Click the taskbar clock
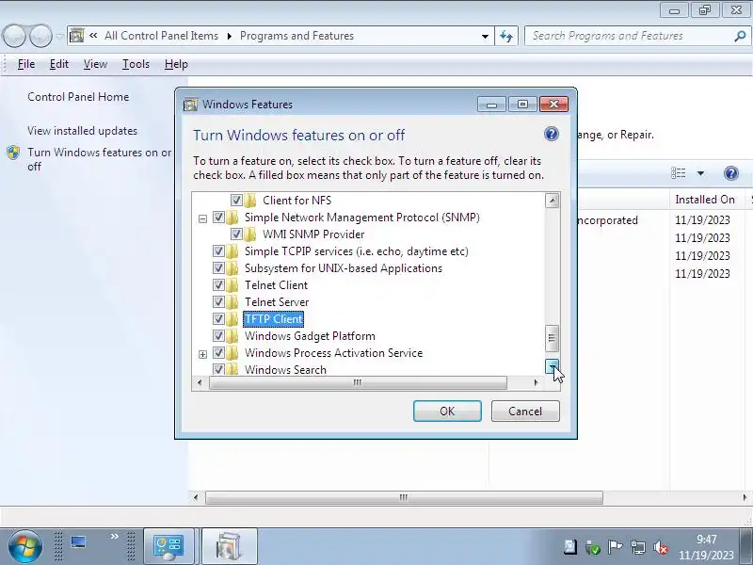This screenshot has height=565, width=753. pos(706,547)
